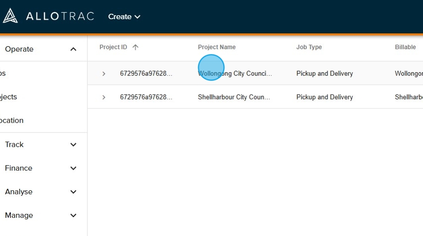Viewport: 423px width, 236px height.
Task: Sort by the Job Type column header
Action: coord(309,47)
